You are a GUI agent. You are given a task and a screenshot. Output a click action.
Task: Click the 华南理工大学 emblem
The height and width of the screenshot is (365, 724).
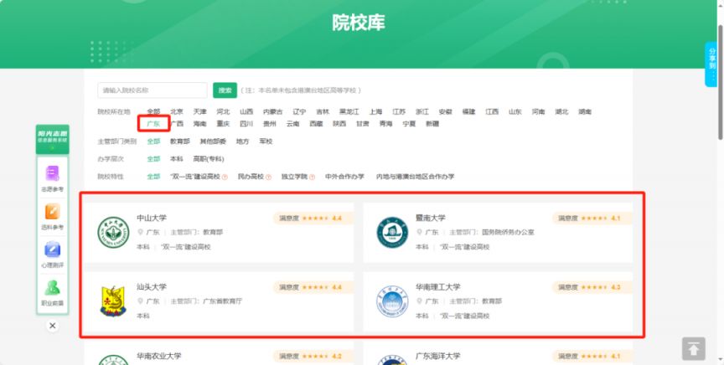[390, 300]
